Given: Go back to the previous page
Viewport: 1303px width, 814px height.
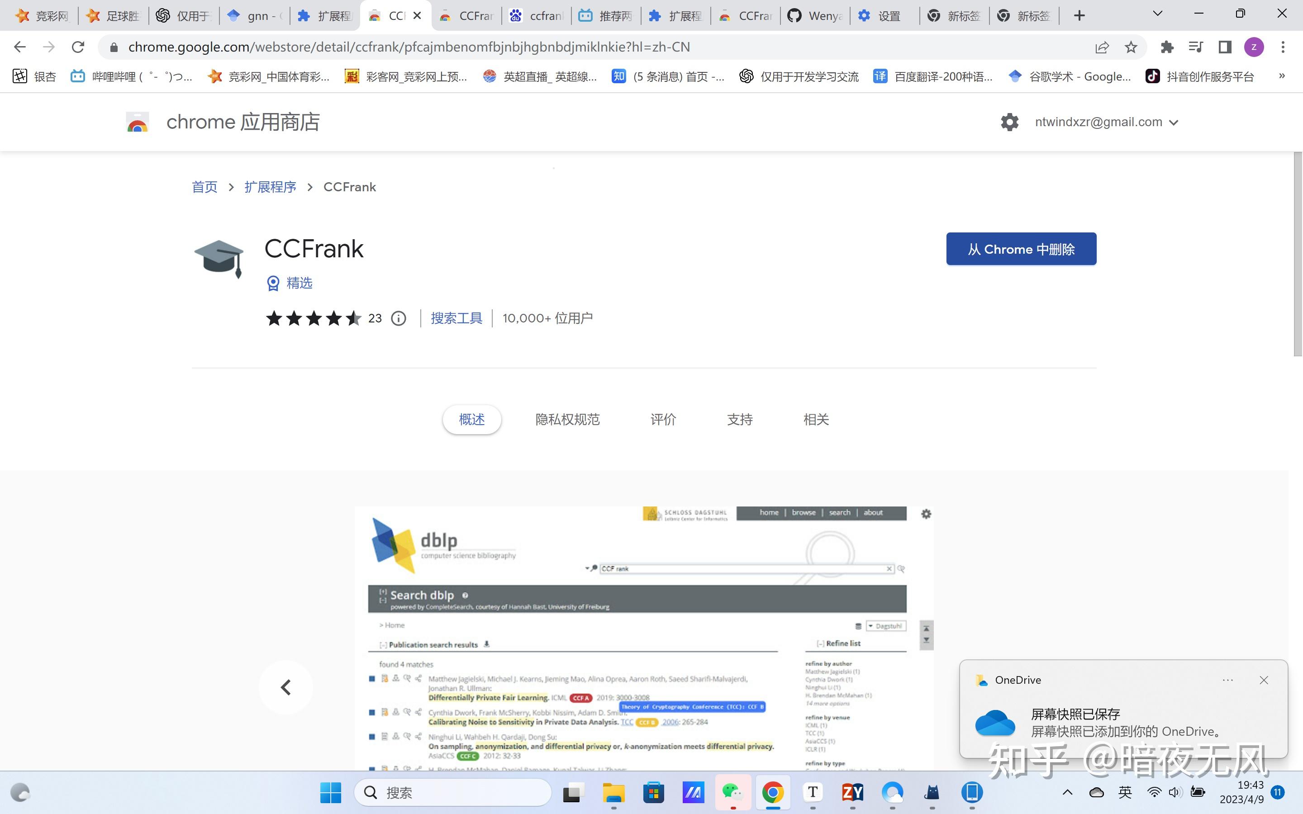Looking at the screenshot, I should click(x=20, y=47).
